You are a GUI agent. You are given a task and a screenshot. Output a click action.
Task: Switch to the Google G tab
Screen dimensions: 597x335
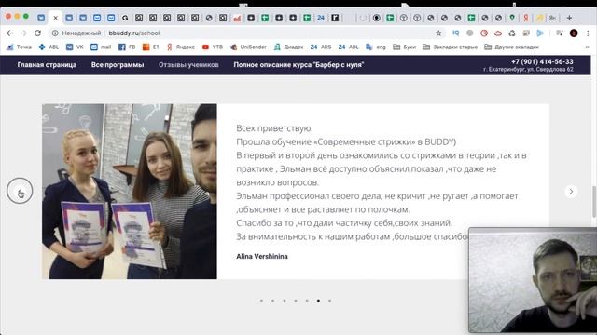125,18
